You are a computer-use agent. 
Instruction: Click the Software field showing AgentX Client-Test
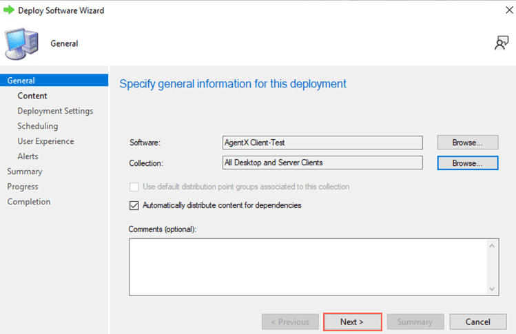click(x=322, y=143)
